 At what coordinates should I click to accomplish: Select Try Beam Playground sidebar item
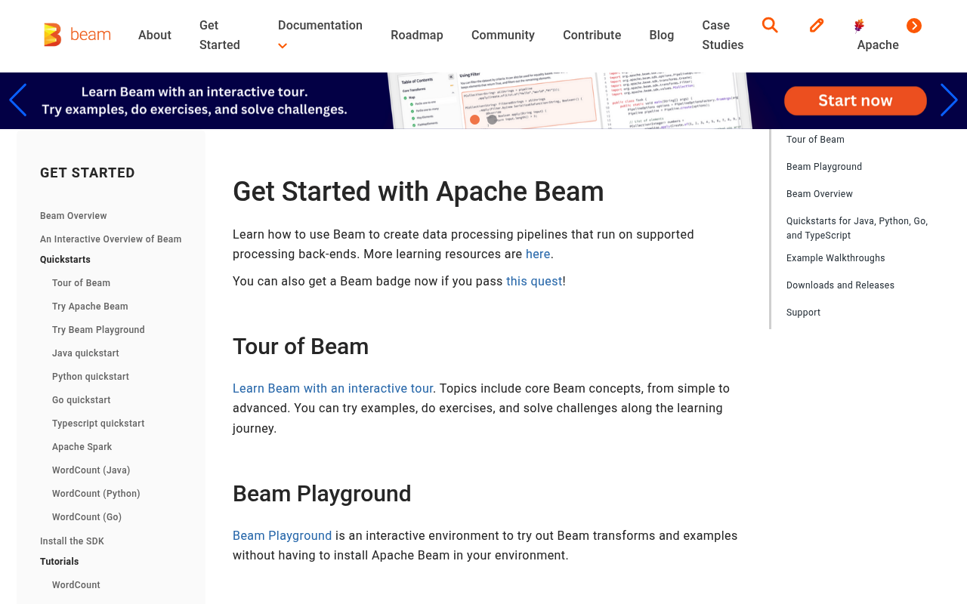[98, 330]
